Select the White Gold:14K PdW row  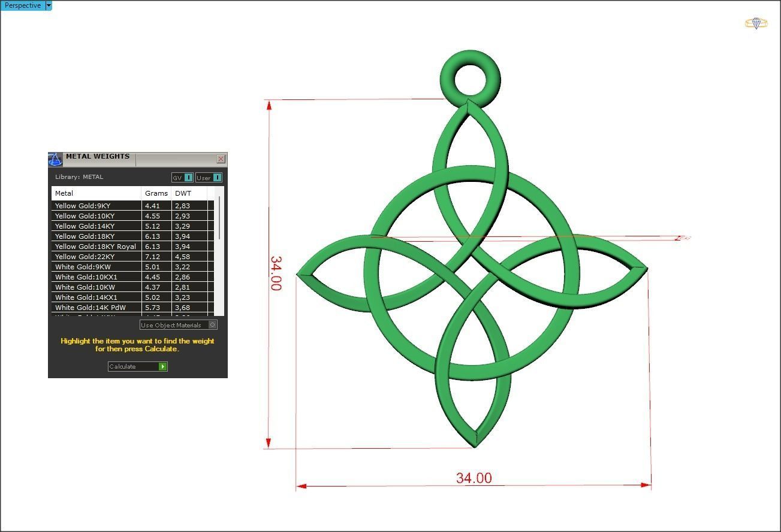[x=132, y=308]
